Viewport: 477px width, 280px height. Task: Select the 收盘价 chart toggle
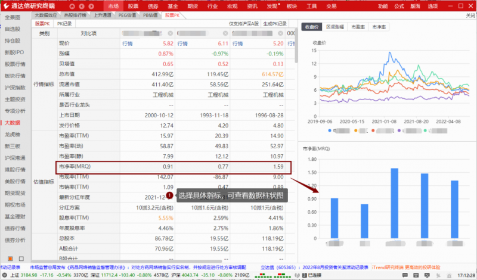click(312, 27)
